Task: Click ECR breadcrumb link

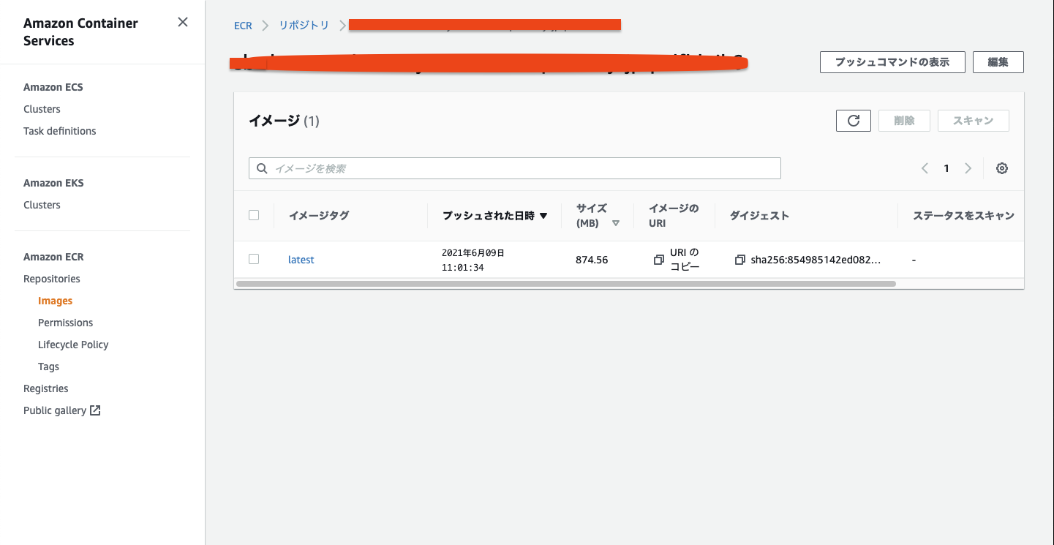Action: click(243, 26)
